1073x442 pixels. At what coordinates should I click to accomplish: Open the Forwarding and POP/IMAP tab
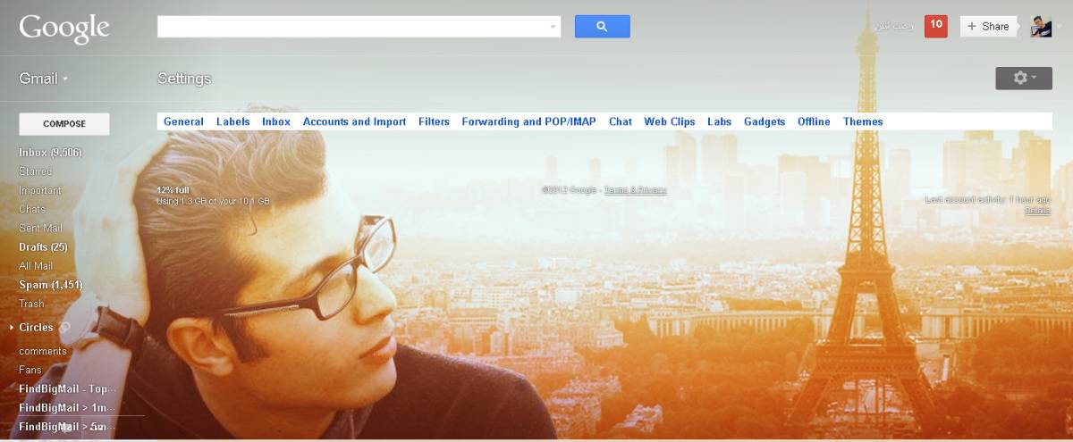click(x=528, y=121)
